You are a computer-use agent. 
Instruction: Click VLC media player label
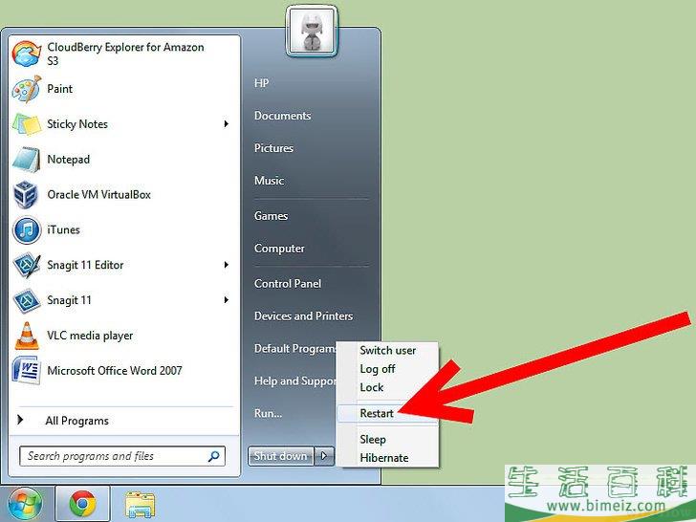pos(90,336)
